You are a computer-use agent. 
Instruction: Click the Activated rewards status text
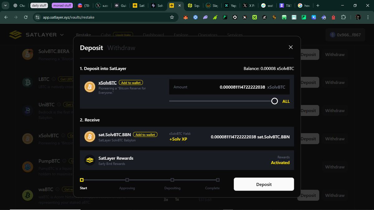click(280, 162)
